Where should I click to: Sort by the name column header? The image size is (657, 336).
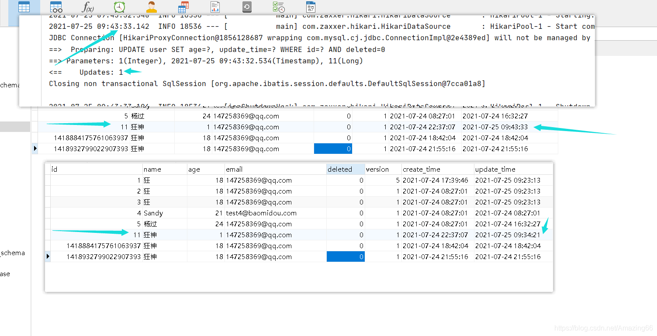pos(165,169)
